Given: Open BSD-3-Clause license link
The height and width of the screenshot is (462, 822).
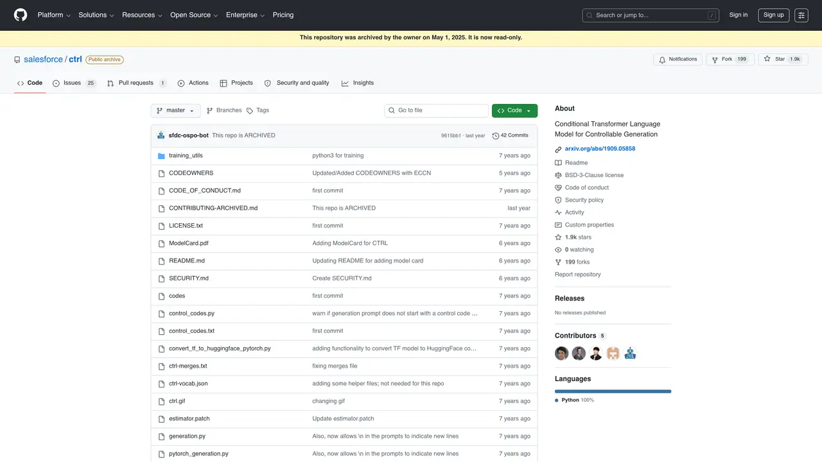Looking at the screenshot, I should tap(589, 175).
